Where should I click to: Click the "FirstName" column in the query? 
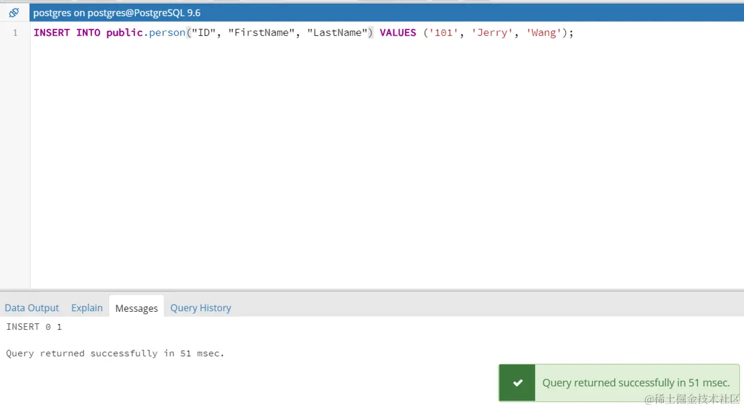262,33
